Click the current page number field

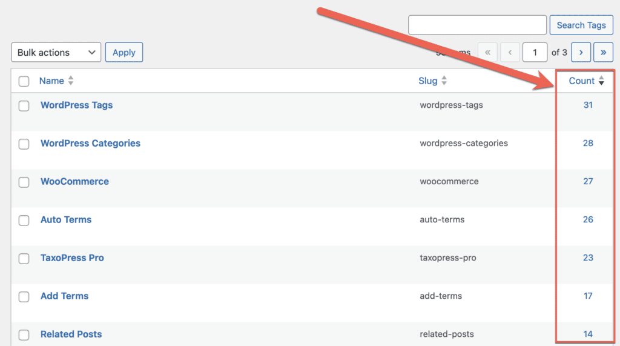[535, 52]
